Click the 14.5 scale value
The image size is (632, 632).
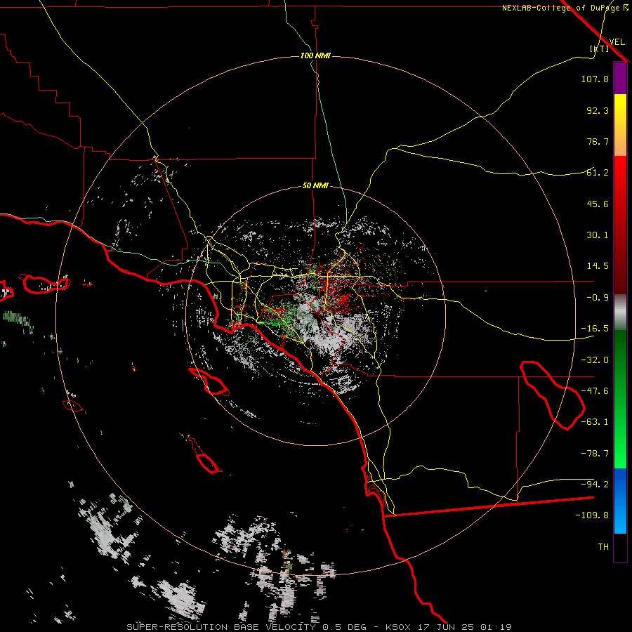598,266
